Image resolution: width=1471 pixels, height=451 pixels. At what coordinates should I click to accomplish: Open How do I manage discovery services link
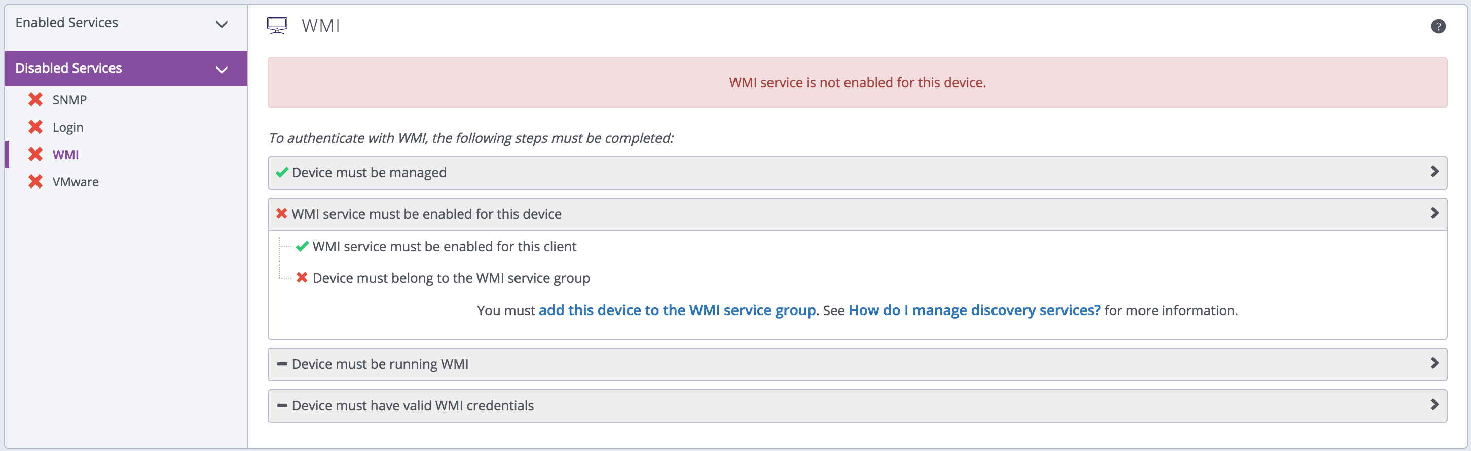(x=974, y=310)
